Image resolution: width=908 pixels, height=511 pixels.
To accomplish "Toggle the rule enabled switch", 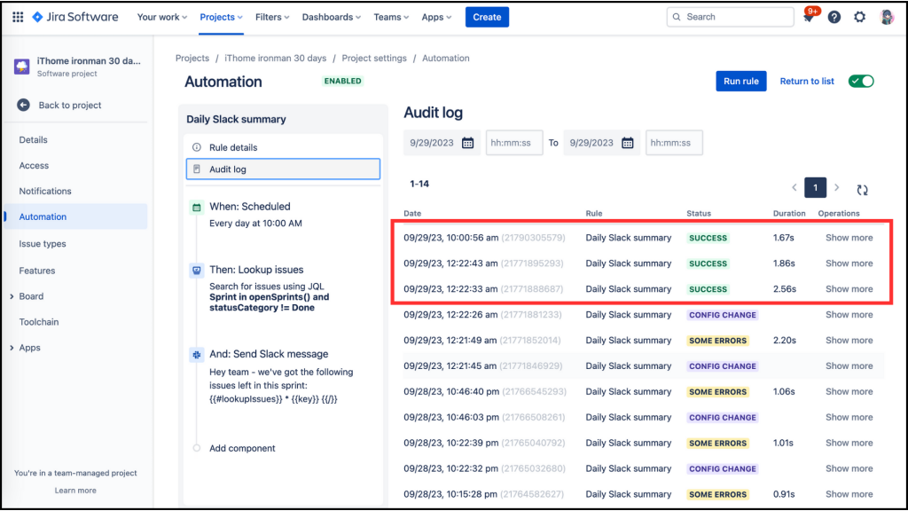I will click(x=861, y=81).
